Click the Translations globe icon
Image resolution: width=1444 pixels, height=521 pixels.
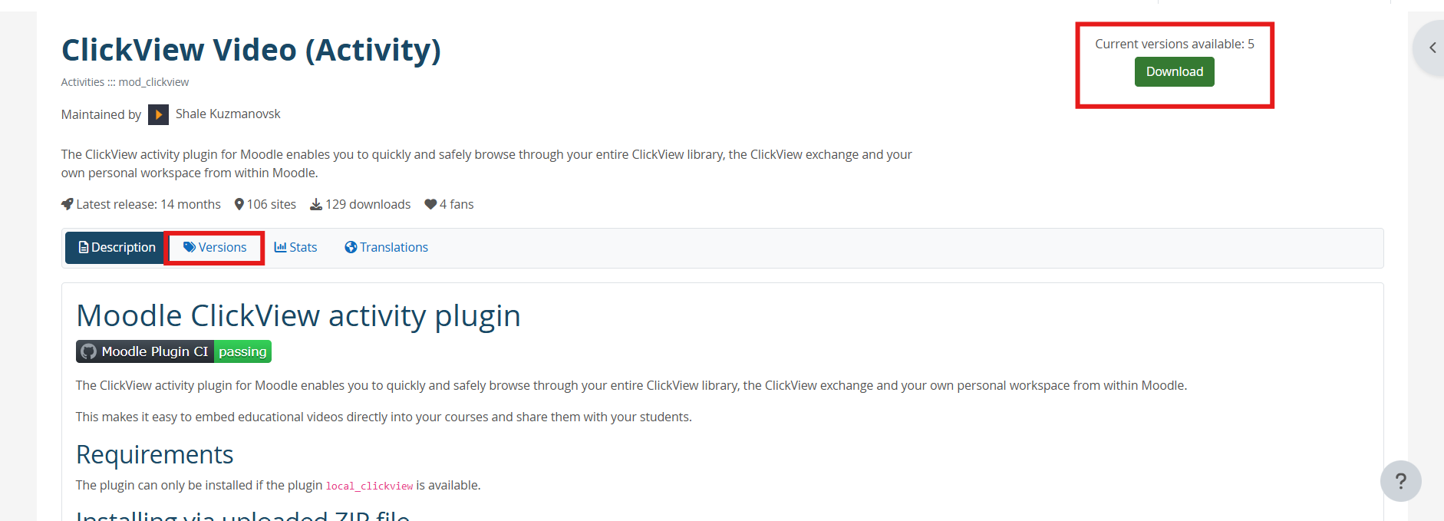(x=351, y=247)
